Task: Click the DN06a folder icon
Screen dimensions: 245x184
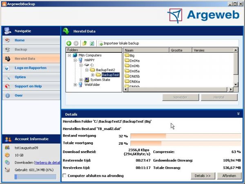Action: point(127,81)
